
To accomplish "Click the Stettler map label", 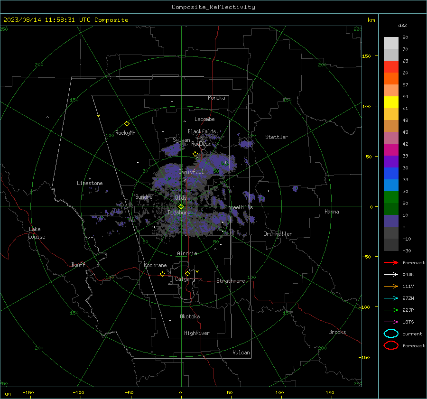I will pos(277,137).
